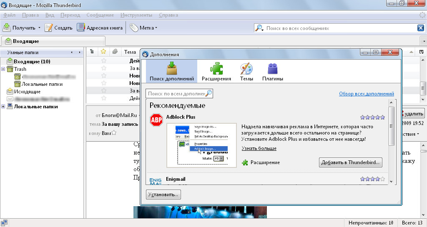
Task: Click the thread column icon in message list
Action: [x=92, y=52]
